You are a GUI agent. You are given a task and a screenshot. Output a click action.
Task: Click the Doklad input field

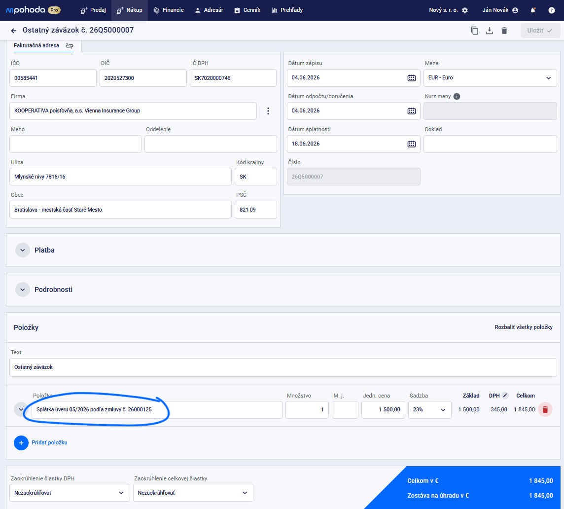(490, 144)
